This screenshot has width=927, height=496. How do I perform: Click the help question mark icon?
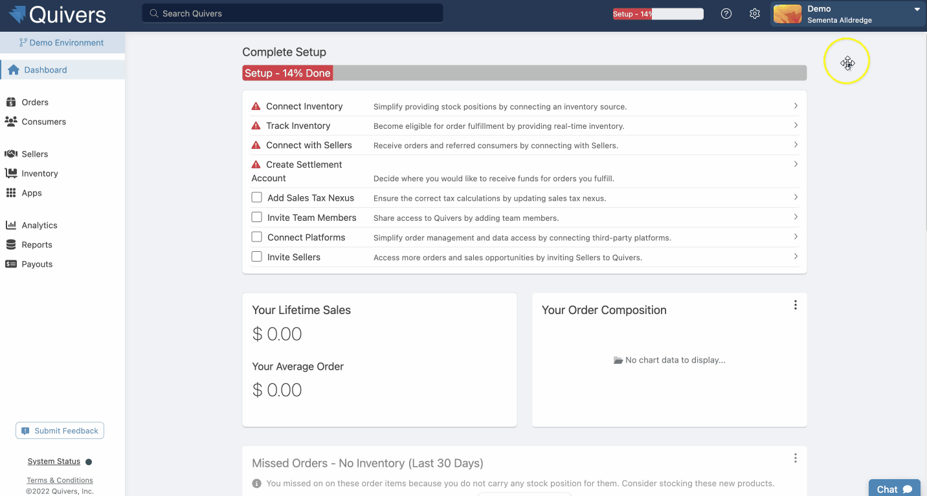pyautogui.click(x=726, y=14)
